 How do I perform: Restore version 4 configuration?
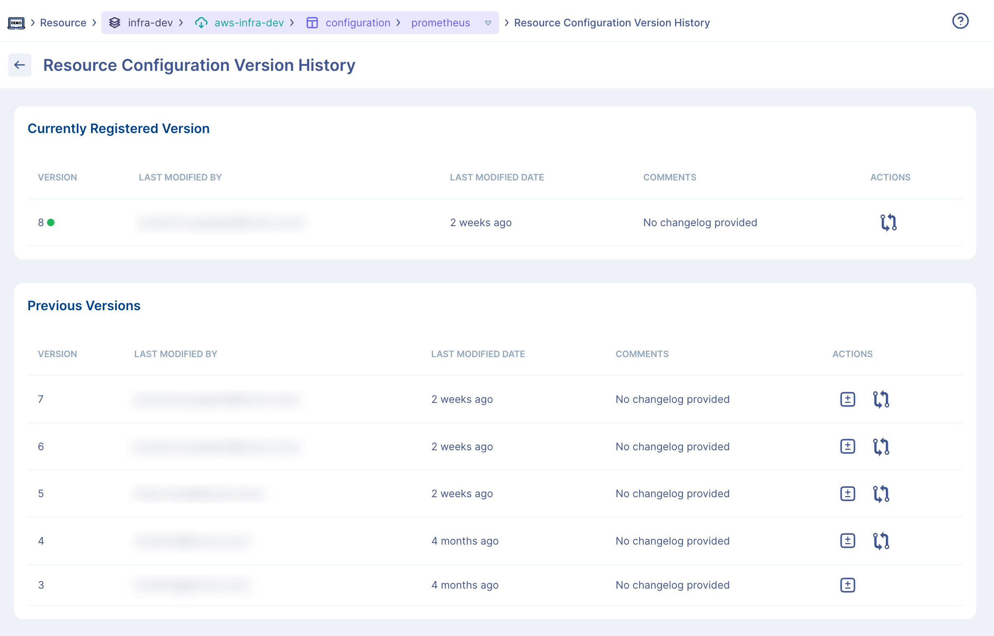point(881,541)
